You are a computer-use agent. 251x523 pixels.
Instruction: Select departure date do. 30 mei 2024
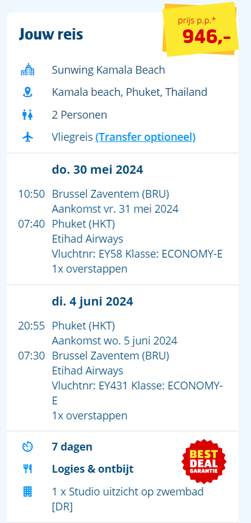[x=97, y=170]
